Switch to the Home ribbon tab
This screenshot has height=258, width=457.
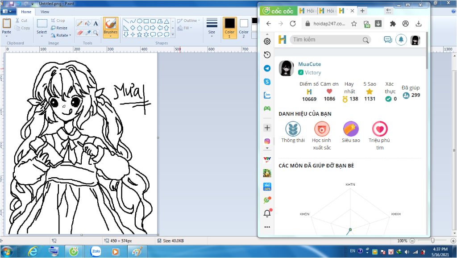[x=26, y=12]
